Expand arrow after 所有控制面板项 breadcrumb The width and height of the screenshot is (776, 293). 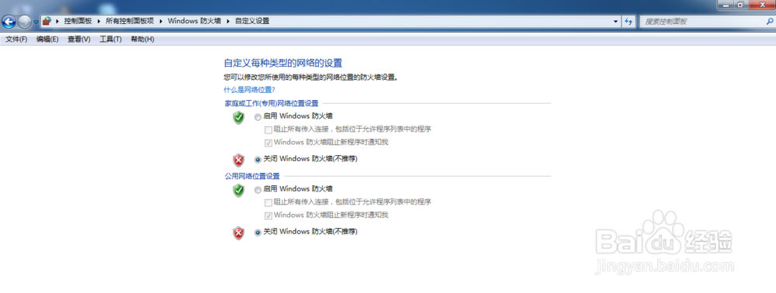tap(161, 21)
